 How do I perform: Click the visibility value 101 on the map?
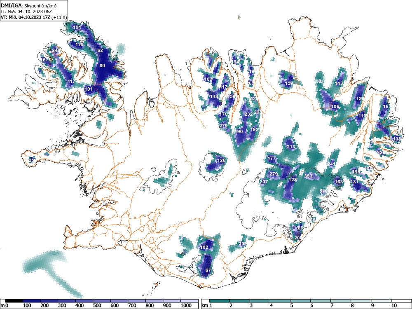pyautogui.click(x=89, y=89)
